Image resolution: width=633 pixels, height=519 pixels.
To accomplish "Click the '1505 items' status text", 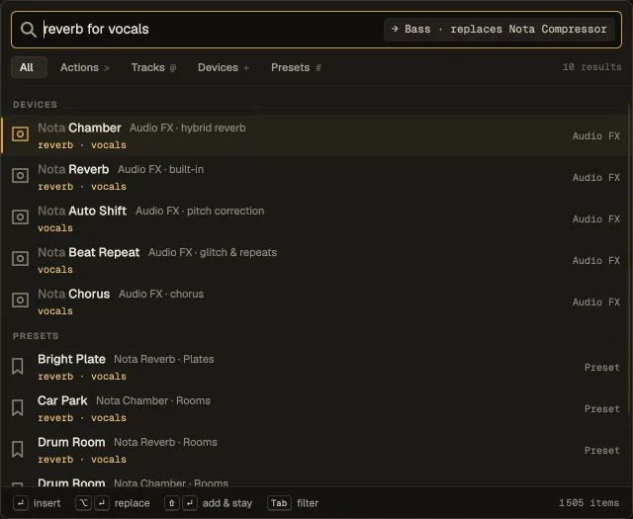I will [x=589, y=503].
